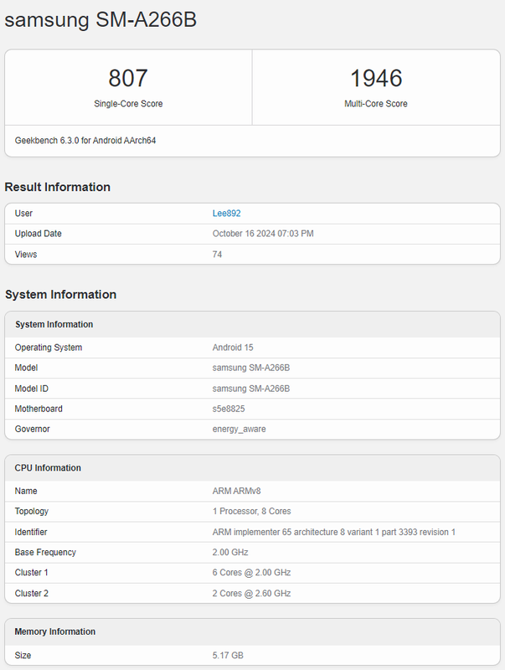Click the Single-Core Score label

tap(128, 104)
